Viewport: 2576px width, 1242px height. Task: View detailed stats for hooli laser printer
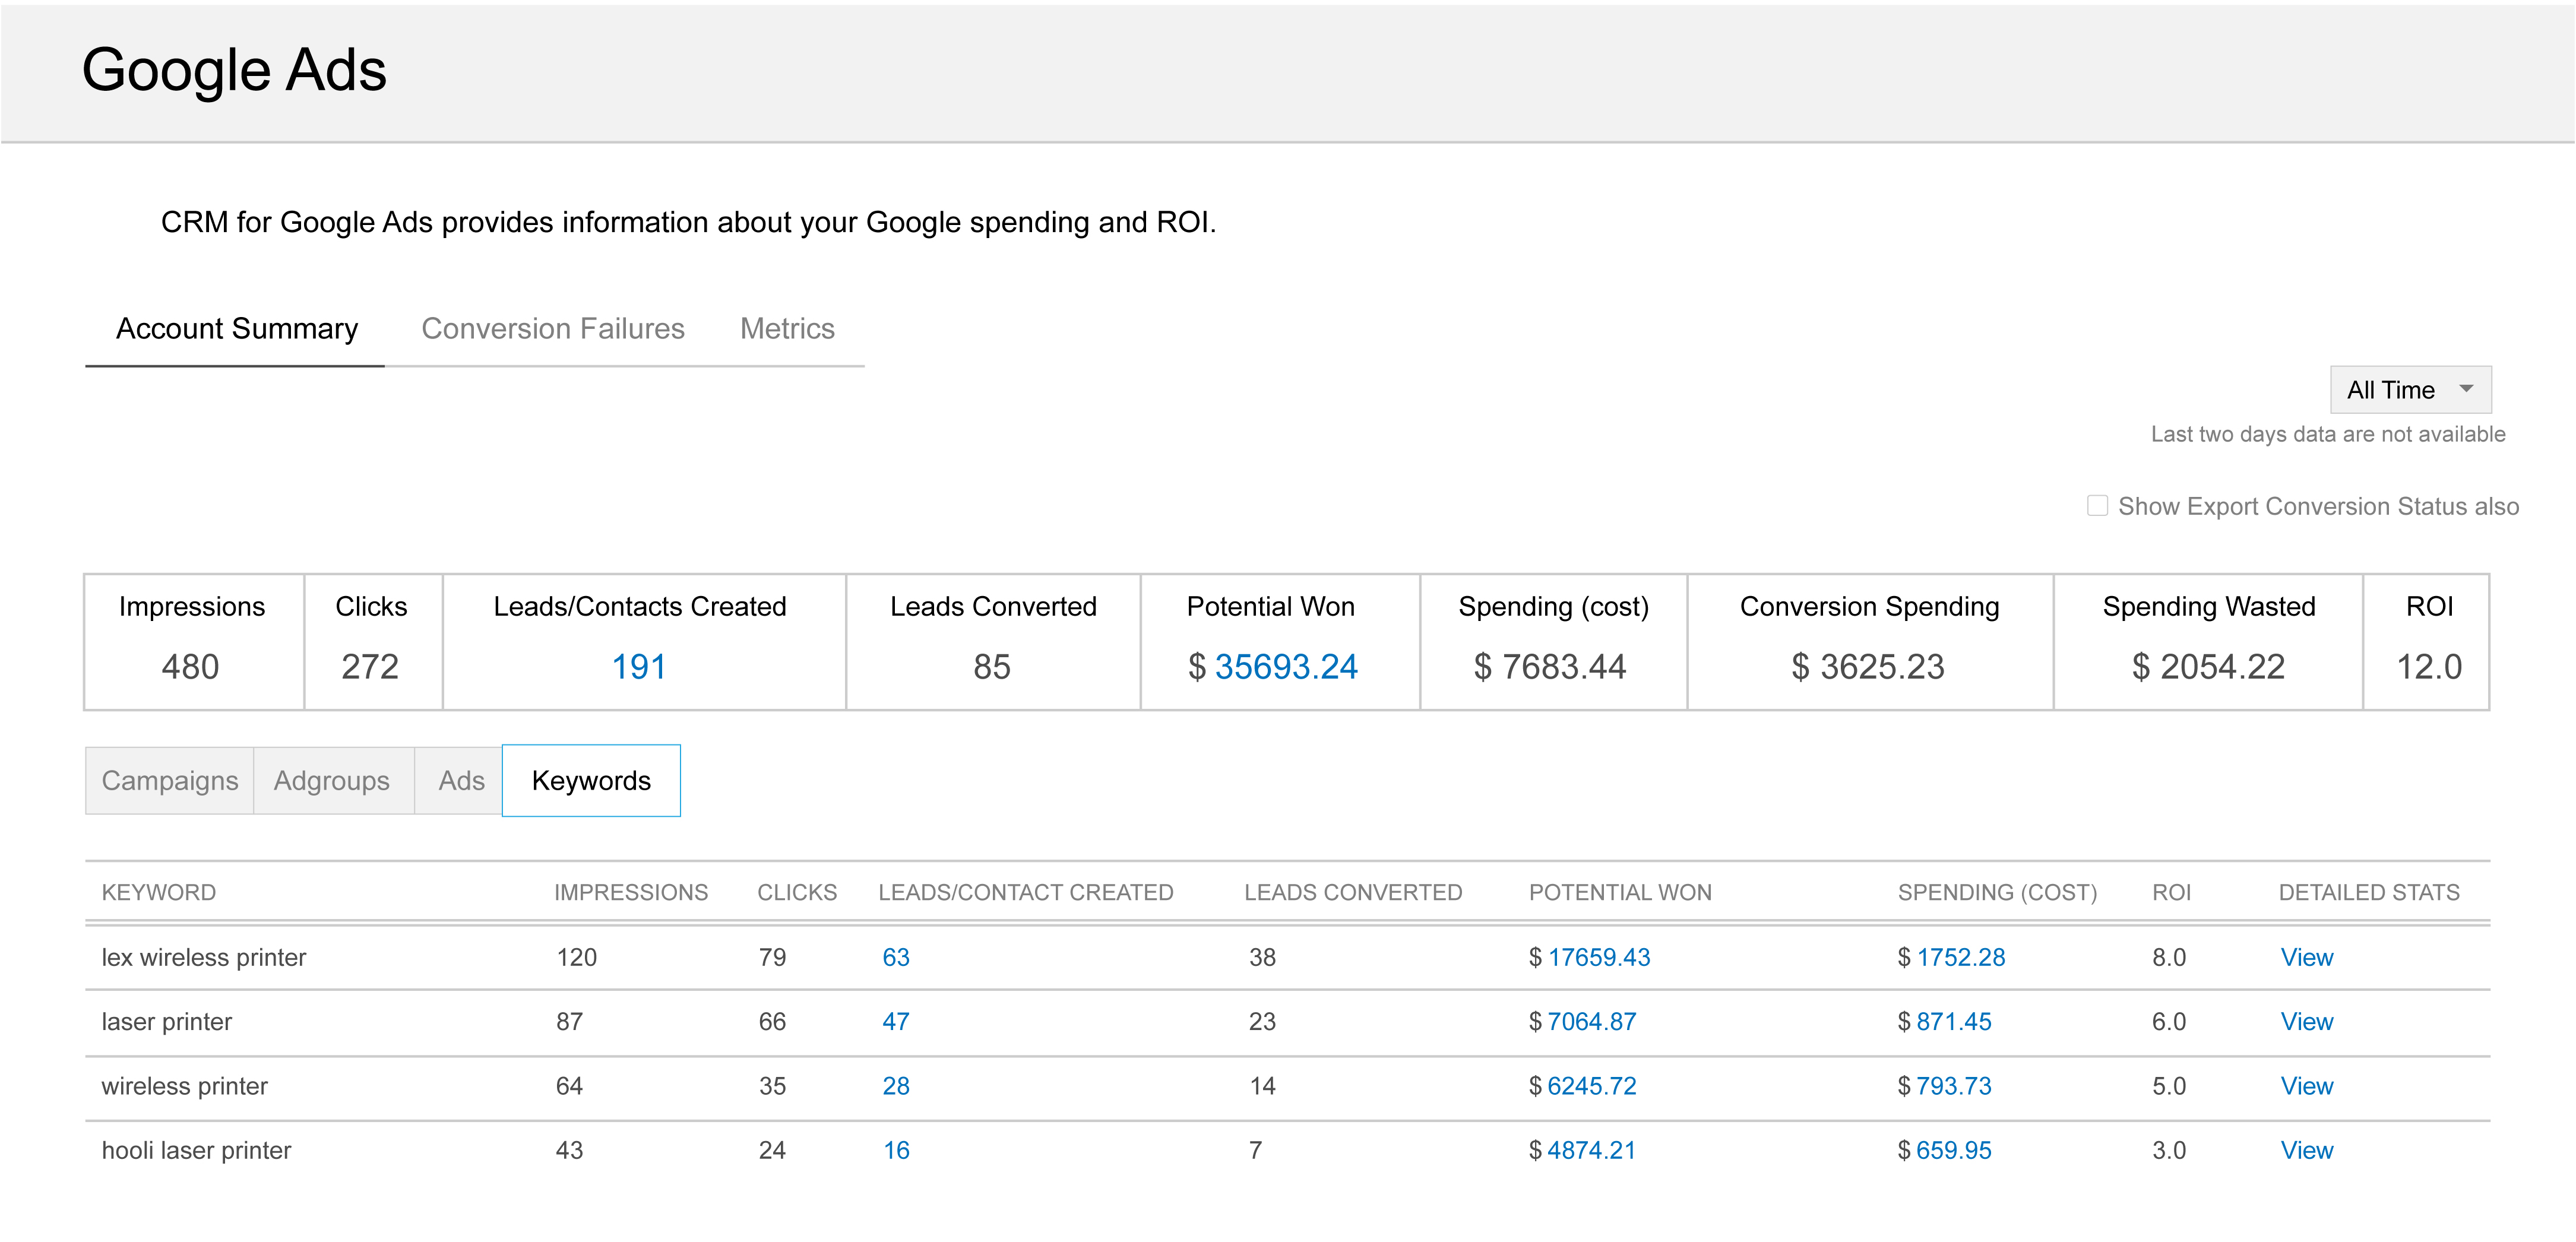click(x=2306, y=1150)
